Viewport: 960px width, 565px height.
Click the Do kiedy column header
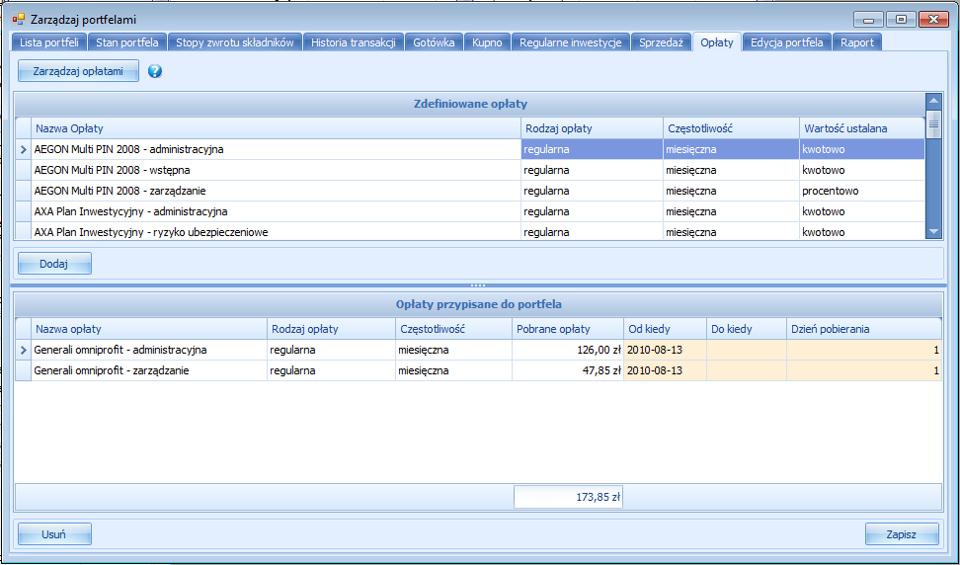pyautogui.click(x=747, y=329)
